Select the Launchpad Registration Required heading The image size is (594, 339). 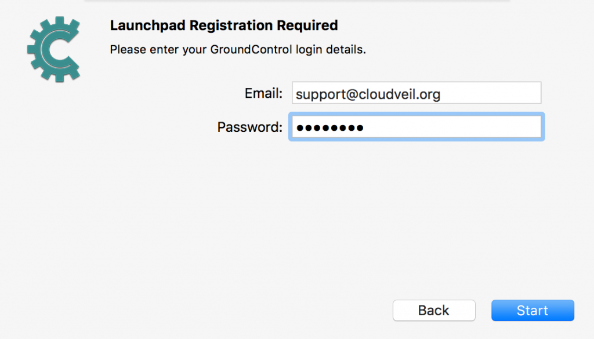coord(224,25)
